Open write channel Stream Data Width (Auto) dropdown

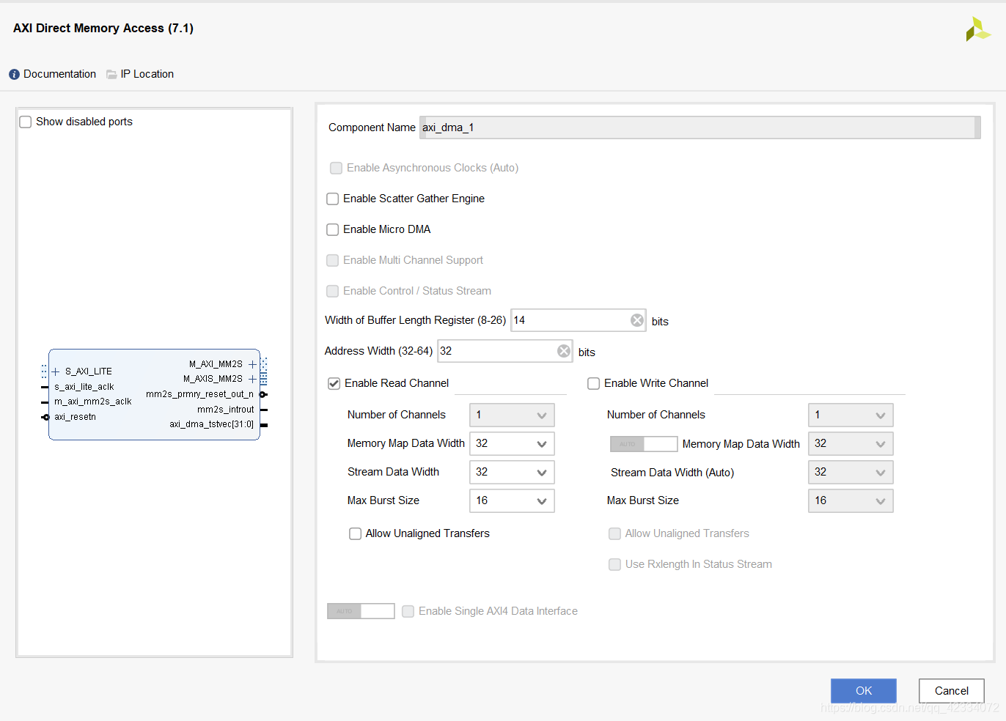click(851, 473)
